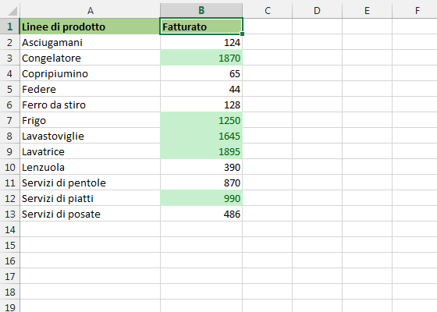Screen dimensions: 437x312
Task: Click the cell with value 486
Action: coord(201,214)
